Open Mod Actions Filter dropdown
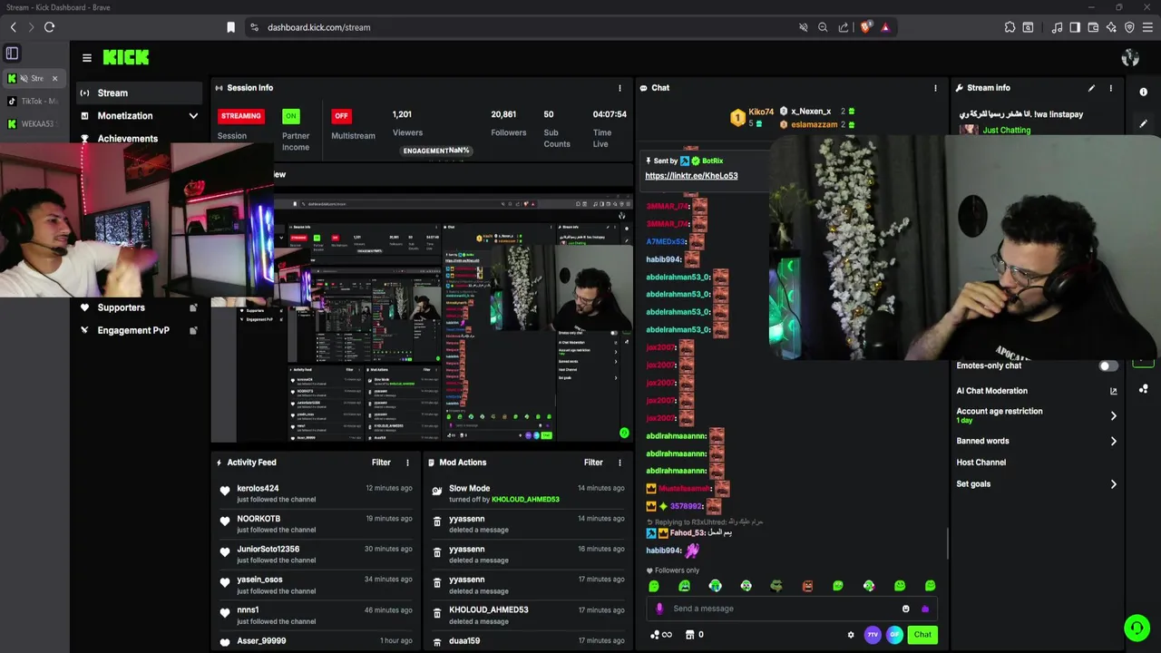 (593, 463)
